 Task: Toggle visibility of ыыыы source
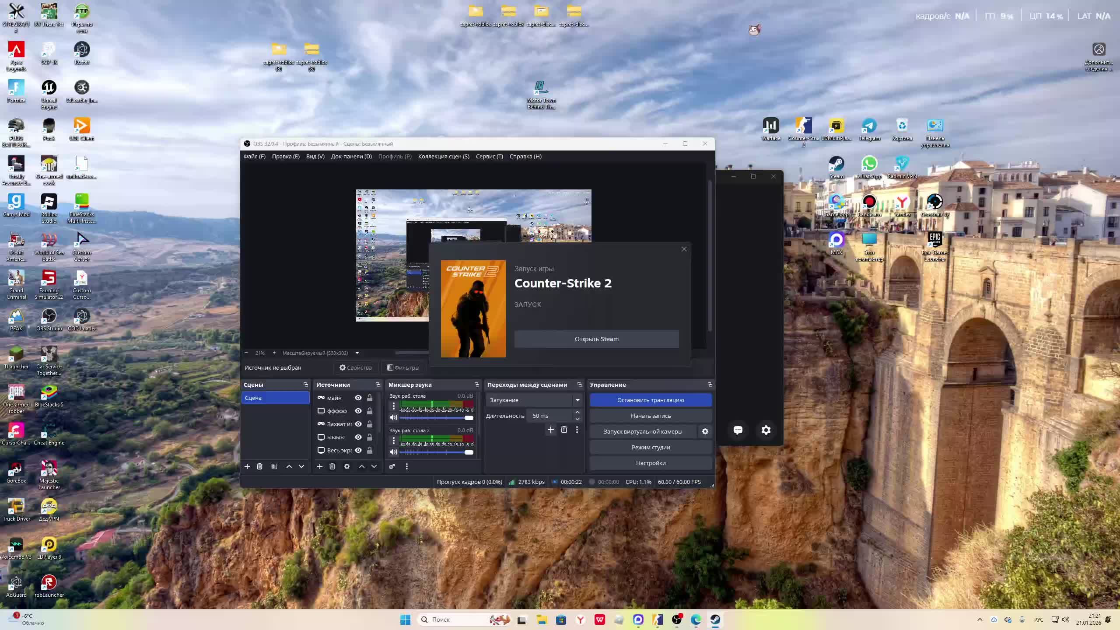coord(358,437)
